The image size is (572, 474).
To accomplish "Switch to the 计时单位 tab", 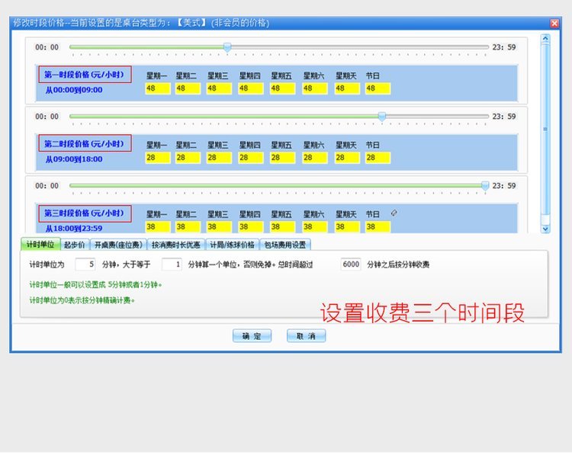I will click(40, 245).
